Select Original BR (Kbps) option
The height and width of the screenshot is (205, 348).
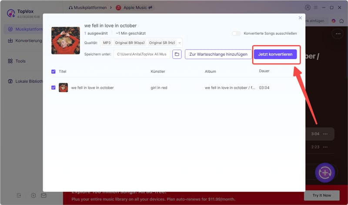[130, 43]
